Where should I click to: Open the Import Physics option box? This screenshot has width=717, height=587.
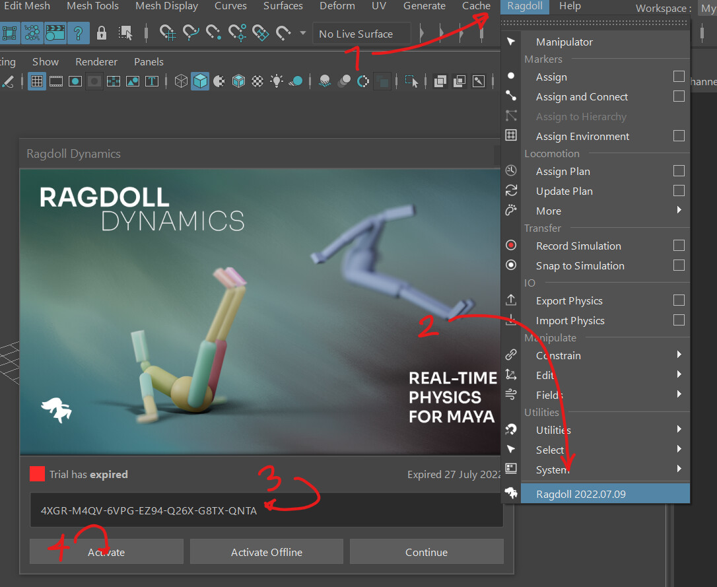tap(679, 320)
